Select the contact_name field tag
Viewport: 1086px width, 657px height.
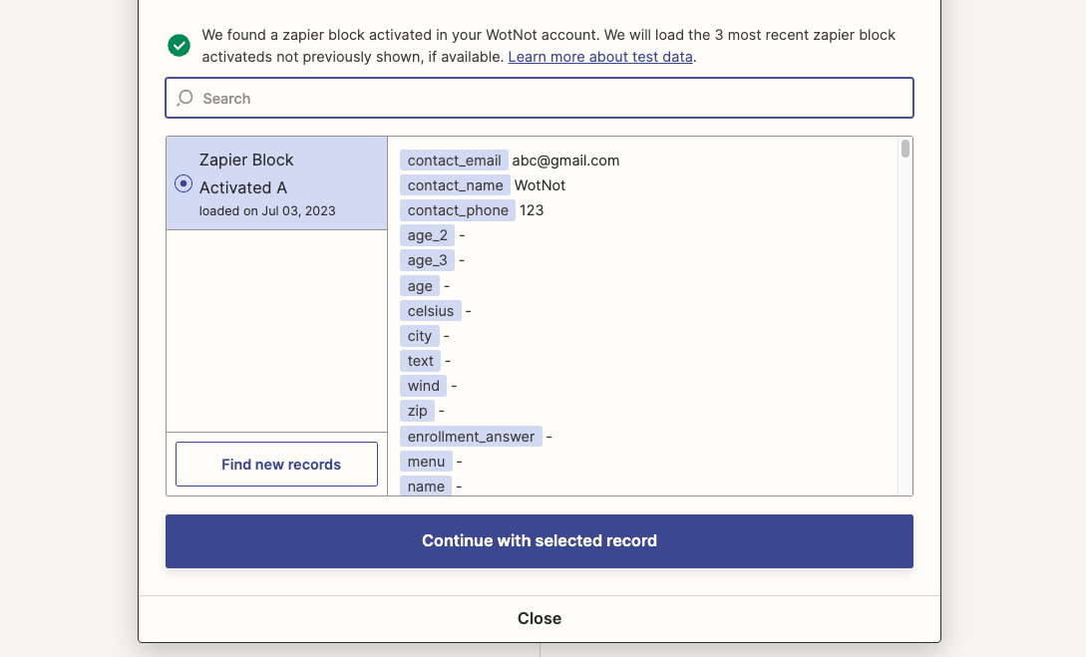(455, 185)
